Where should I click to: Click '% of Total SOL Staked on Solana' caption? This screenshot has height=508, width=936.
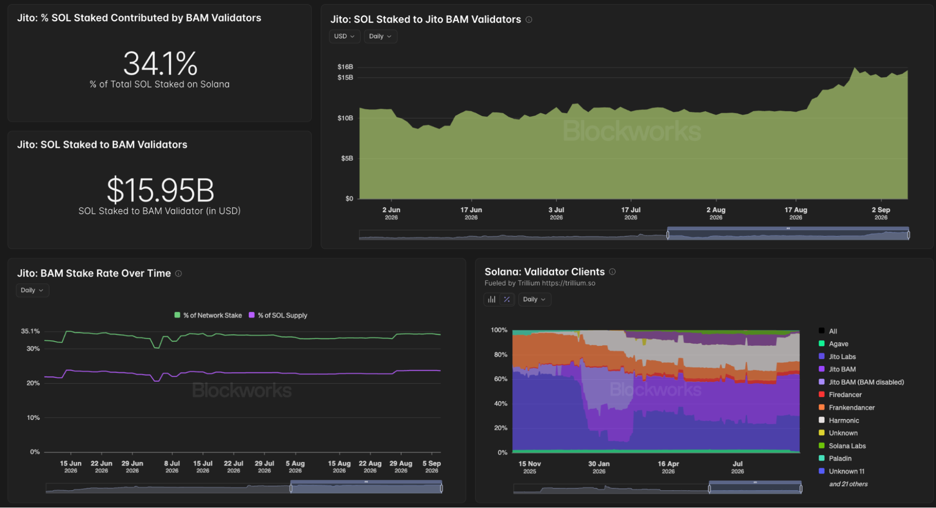coord(160,85)
